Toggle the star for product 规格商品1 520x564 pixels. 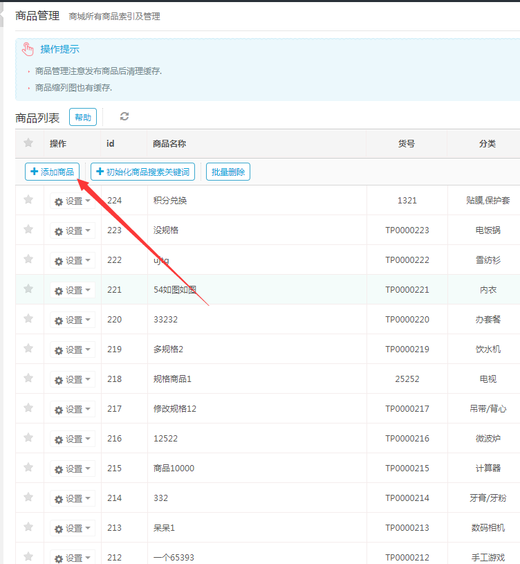(28, 379)
